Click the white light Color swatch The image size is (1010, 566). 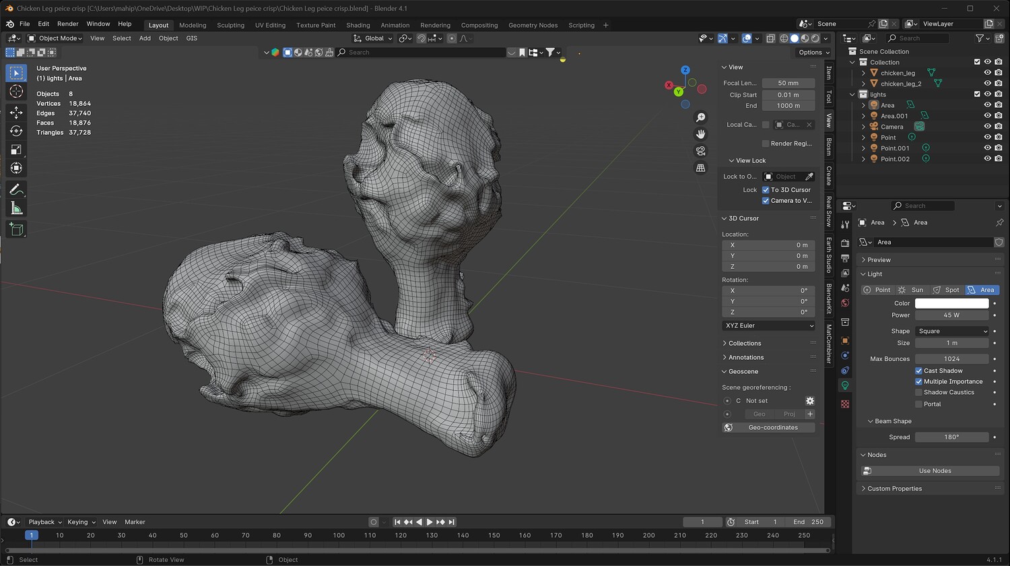pyautogui.click(x=951, y=303)
